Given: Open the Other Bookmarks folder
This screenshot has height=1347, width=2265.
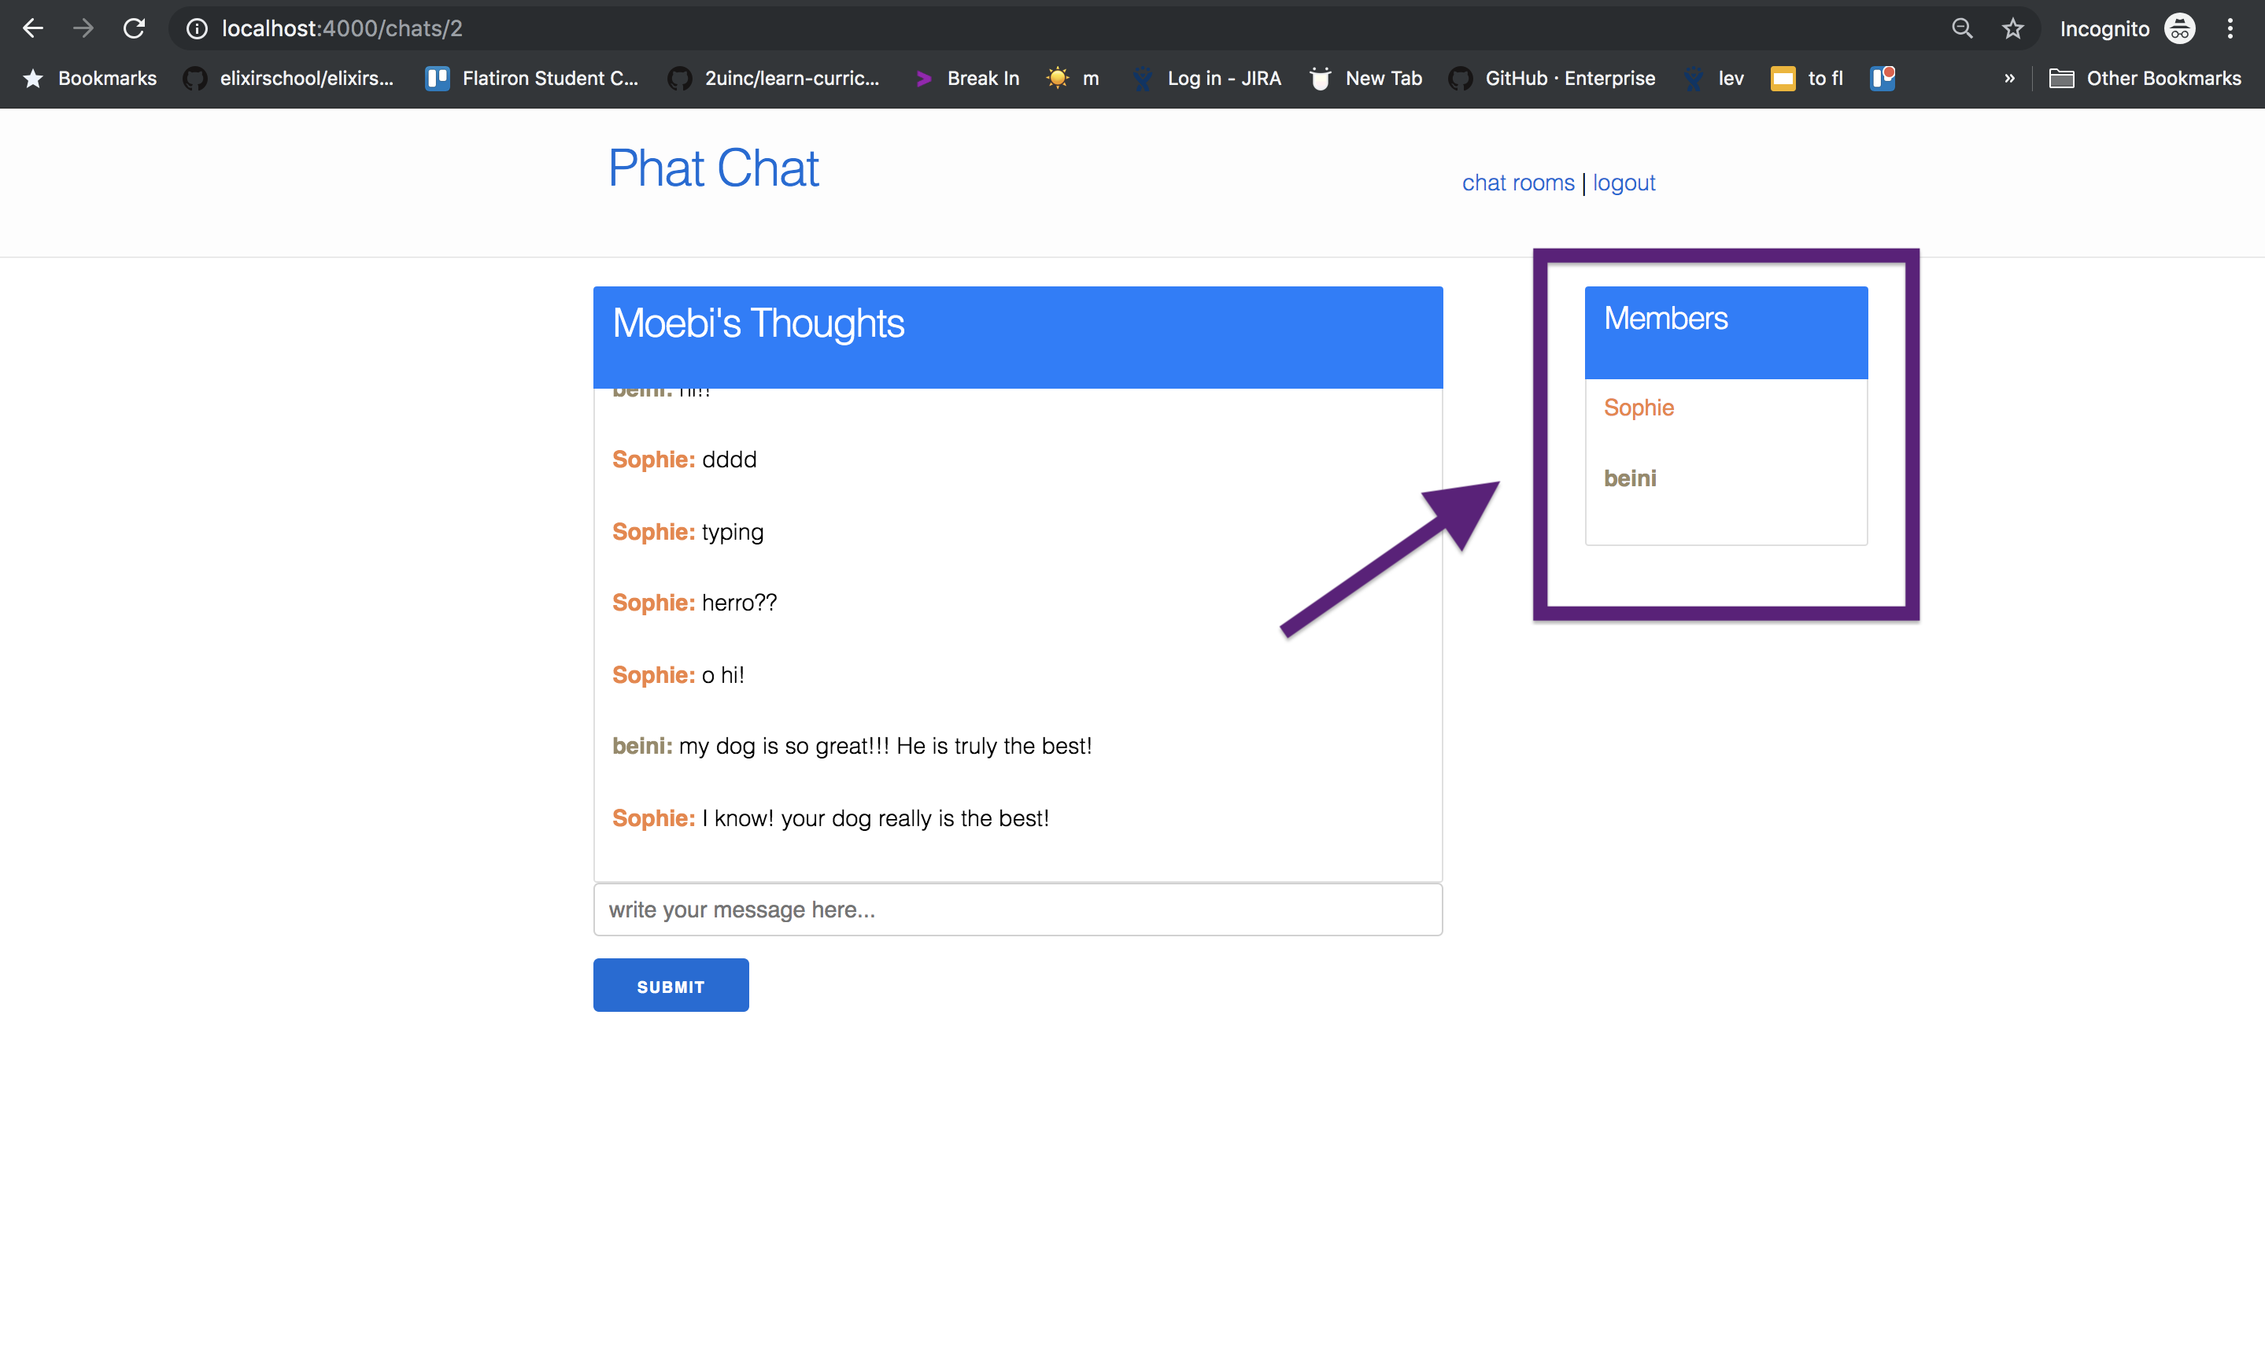Looking at the screenshot, I should (2145, 78).
